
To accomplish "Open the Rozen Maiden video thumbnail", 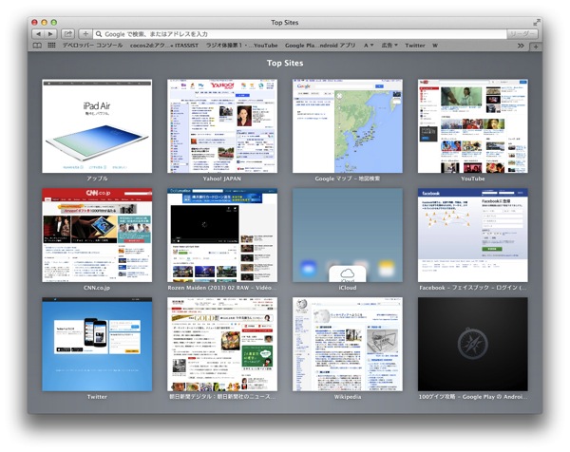I will [222, 235].
